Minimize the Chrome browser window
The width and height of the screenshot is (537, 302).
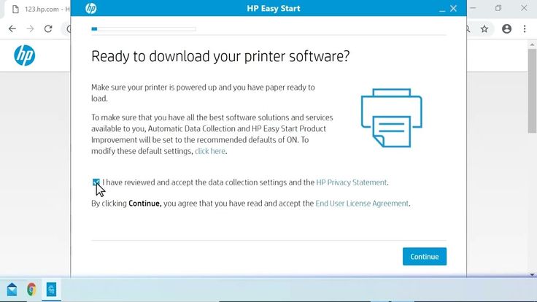point(473,8)
